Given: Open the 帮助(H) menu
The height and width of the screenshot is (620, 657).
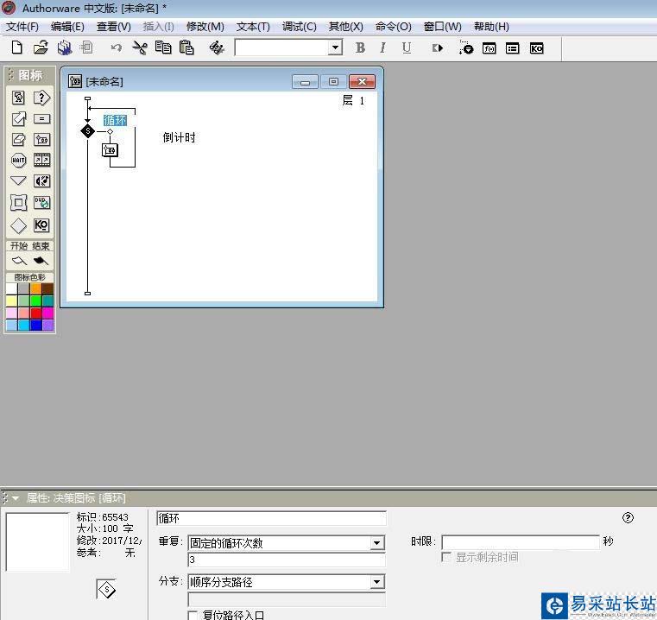Looking at the screenshot, I should coord(491,27).
